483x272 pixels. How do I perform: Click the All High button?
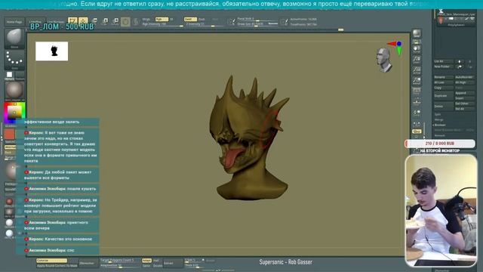(465, 82)
